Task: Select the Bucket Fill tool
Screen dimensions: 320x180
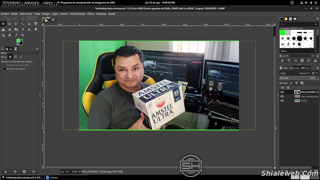Action: point(10,30)
